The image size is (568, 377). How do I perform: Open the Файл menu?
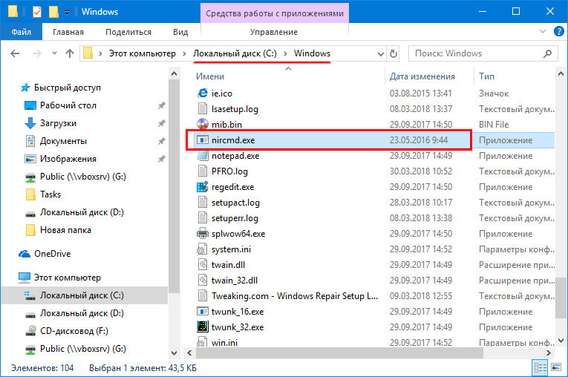(x=21, y=32)
